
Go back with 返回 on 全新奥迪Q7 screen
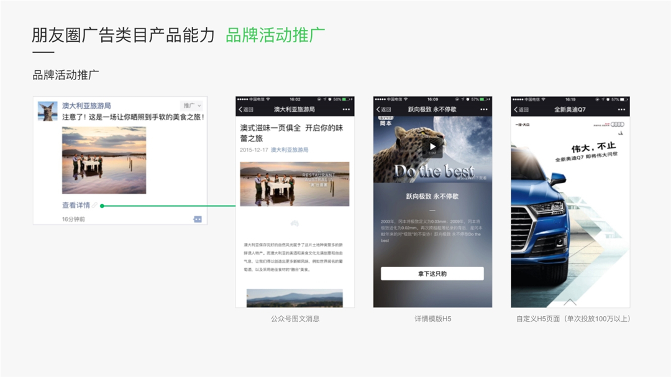522,109
